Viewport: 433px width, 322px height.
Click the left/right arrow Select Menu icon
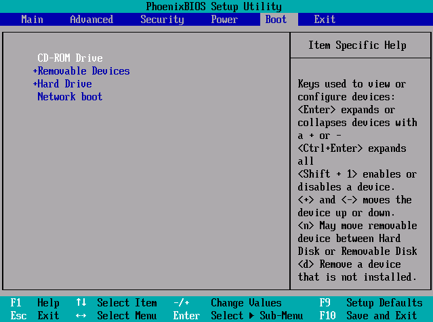pyautogui.click(x=81, y=316)
